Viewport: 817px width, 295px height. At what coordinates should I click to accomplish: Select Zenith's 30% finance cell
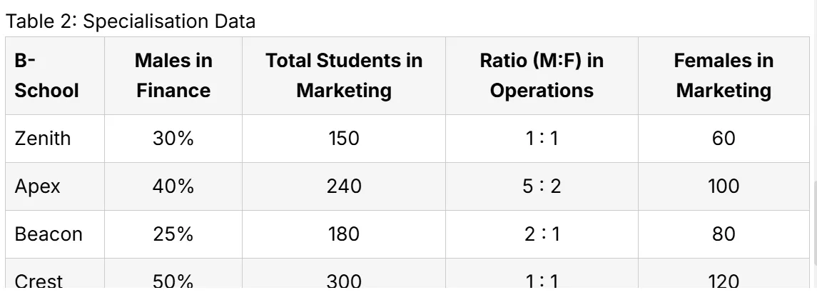pyautogui.click(x=173, y=139)
